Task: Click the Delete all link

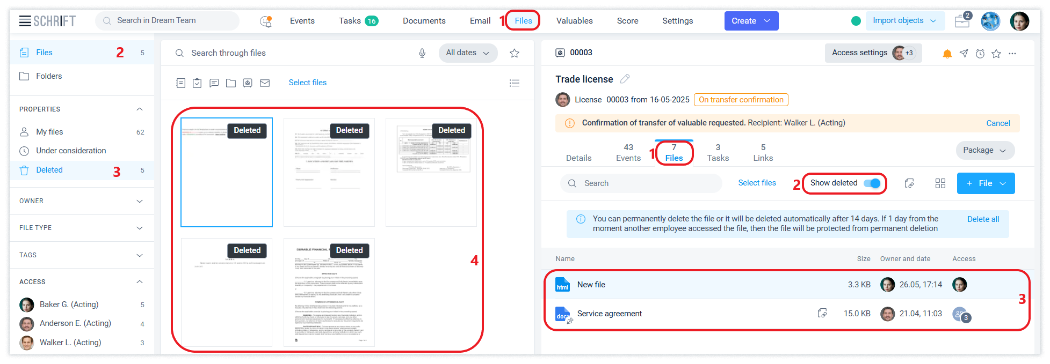Action: pyautogui.click(x=983, y=219)
